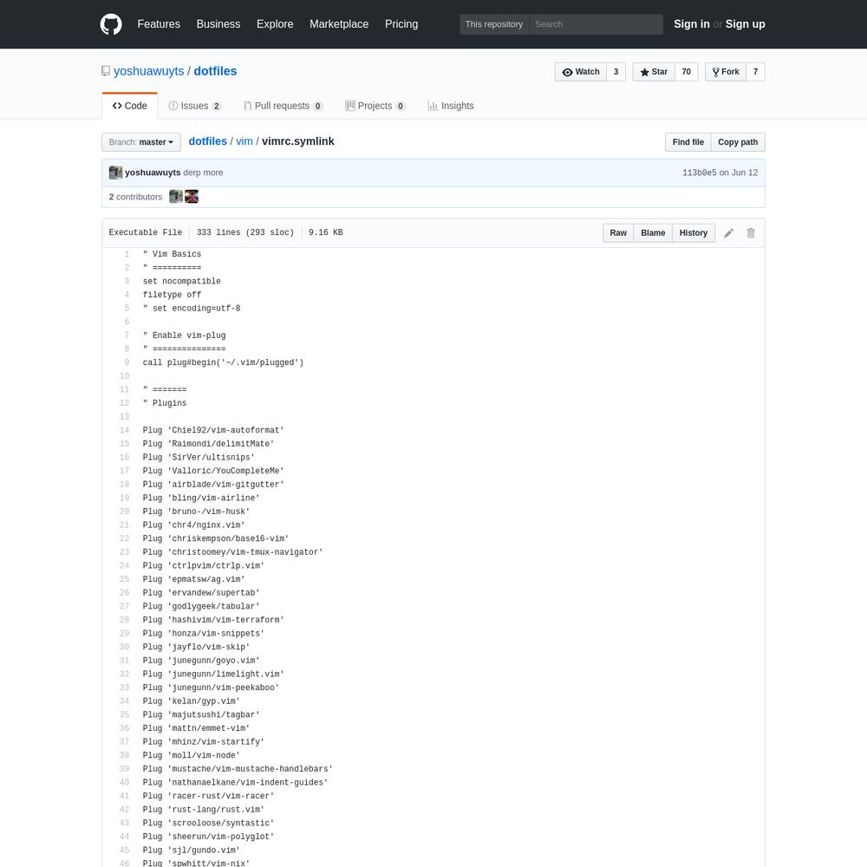Switch to the Pull requests tab

(x=284, y=106)
